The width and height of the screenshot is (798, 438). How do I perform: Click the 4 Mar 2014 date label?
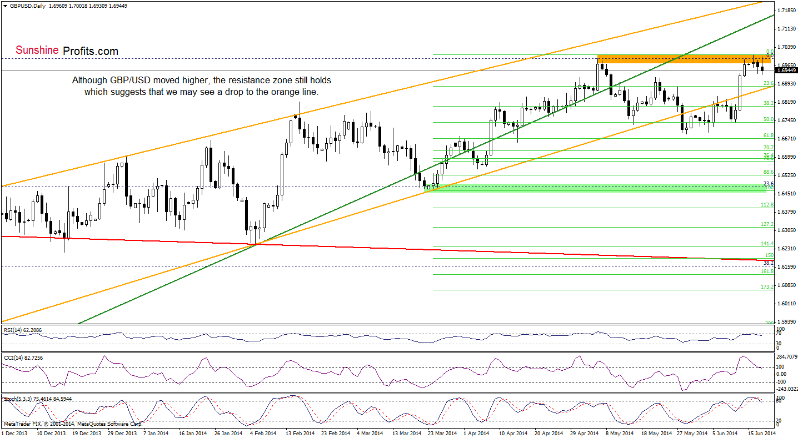pyautogui.click(x=371, y=433)
